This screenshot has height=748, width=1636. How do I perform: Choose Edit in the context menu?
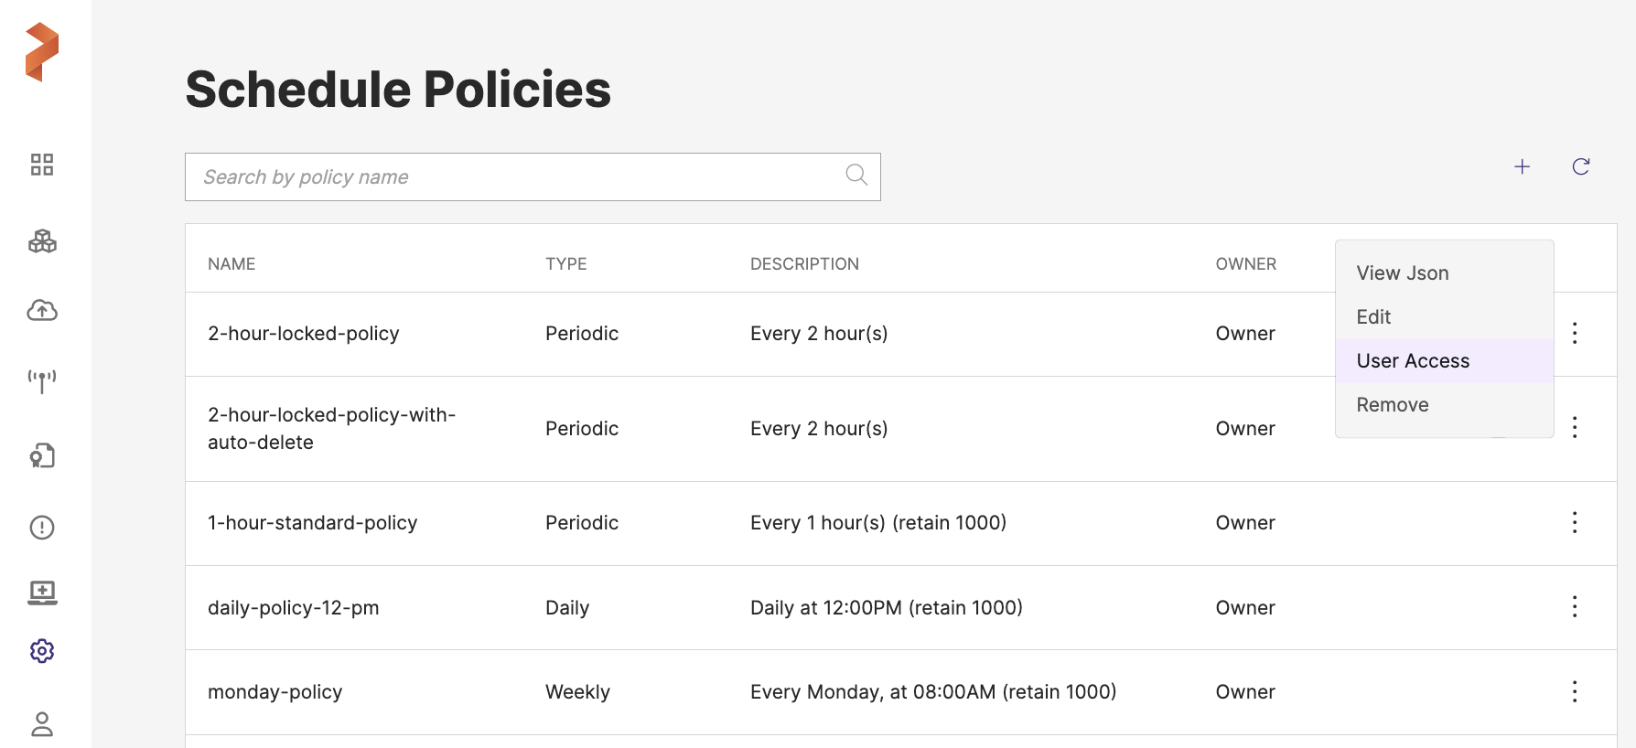coord(1373,317)
